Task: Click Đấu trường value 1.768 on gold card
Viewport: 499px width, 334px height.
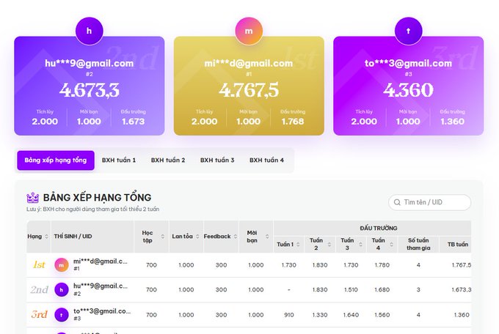Action: (x=293, y=122)
